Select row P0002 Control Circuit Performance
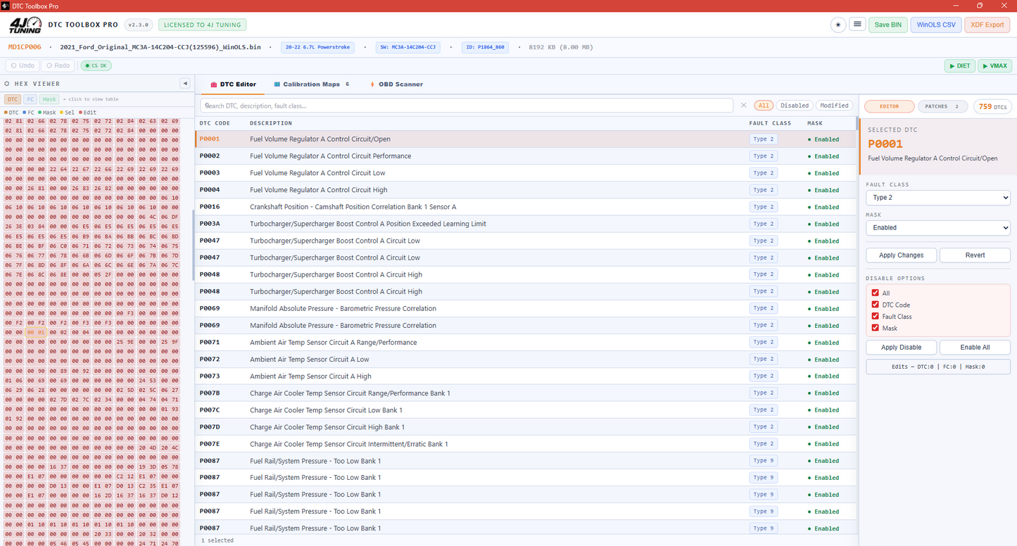The image size is (1017, 546). pyautogui.click(x=525, y=156)
